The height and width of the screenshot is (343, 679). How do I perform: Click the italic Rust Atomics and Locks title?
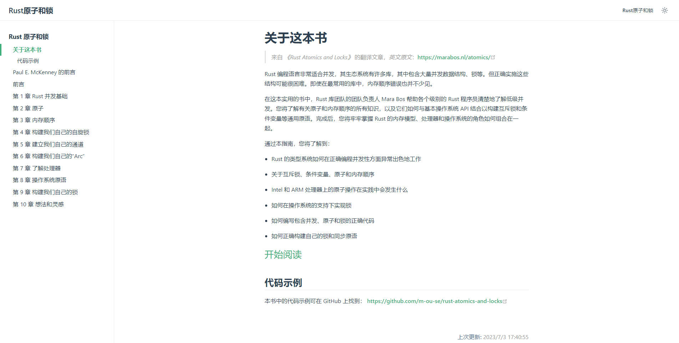[319, 57]
